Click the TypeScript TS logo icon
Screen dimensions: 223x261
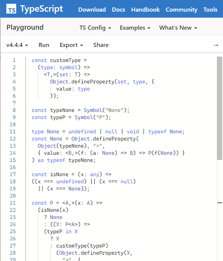11,9
